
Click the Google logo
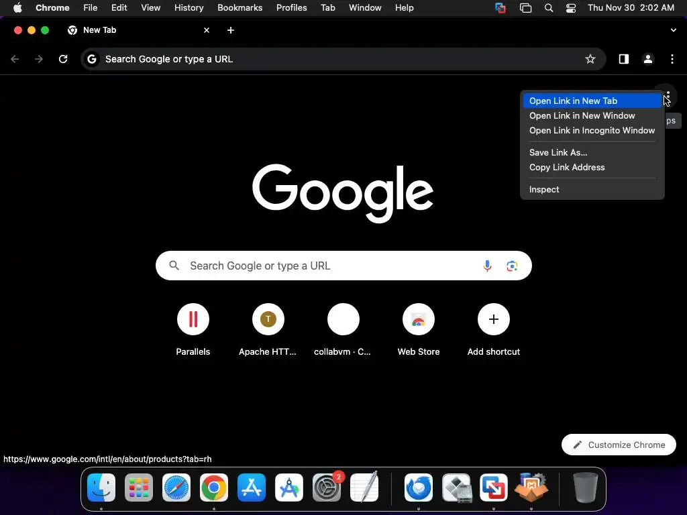343,193
